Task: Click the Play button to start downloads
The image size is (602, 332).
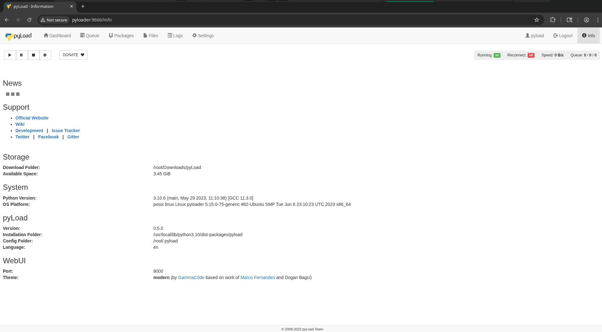Action: click(x=10, y=55)
